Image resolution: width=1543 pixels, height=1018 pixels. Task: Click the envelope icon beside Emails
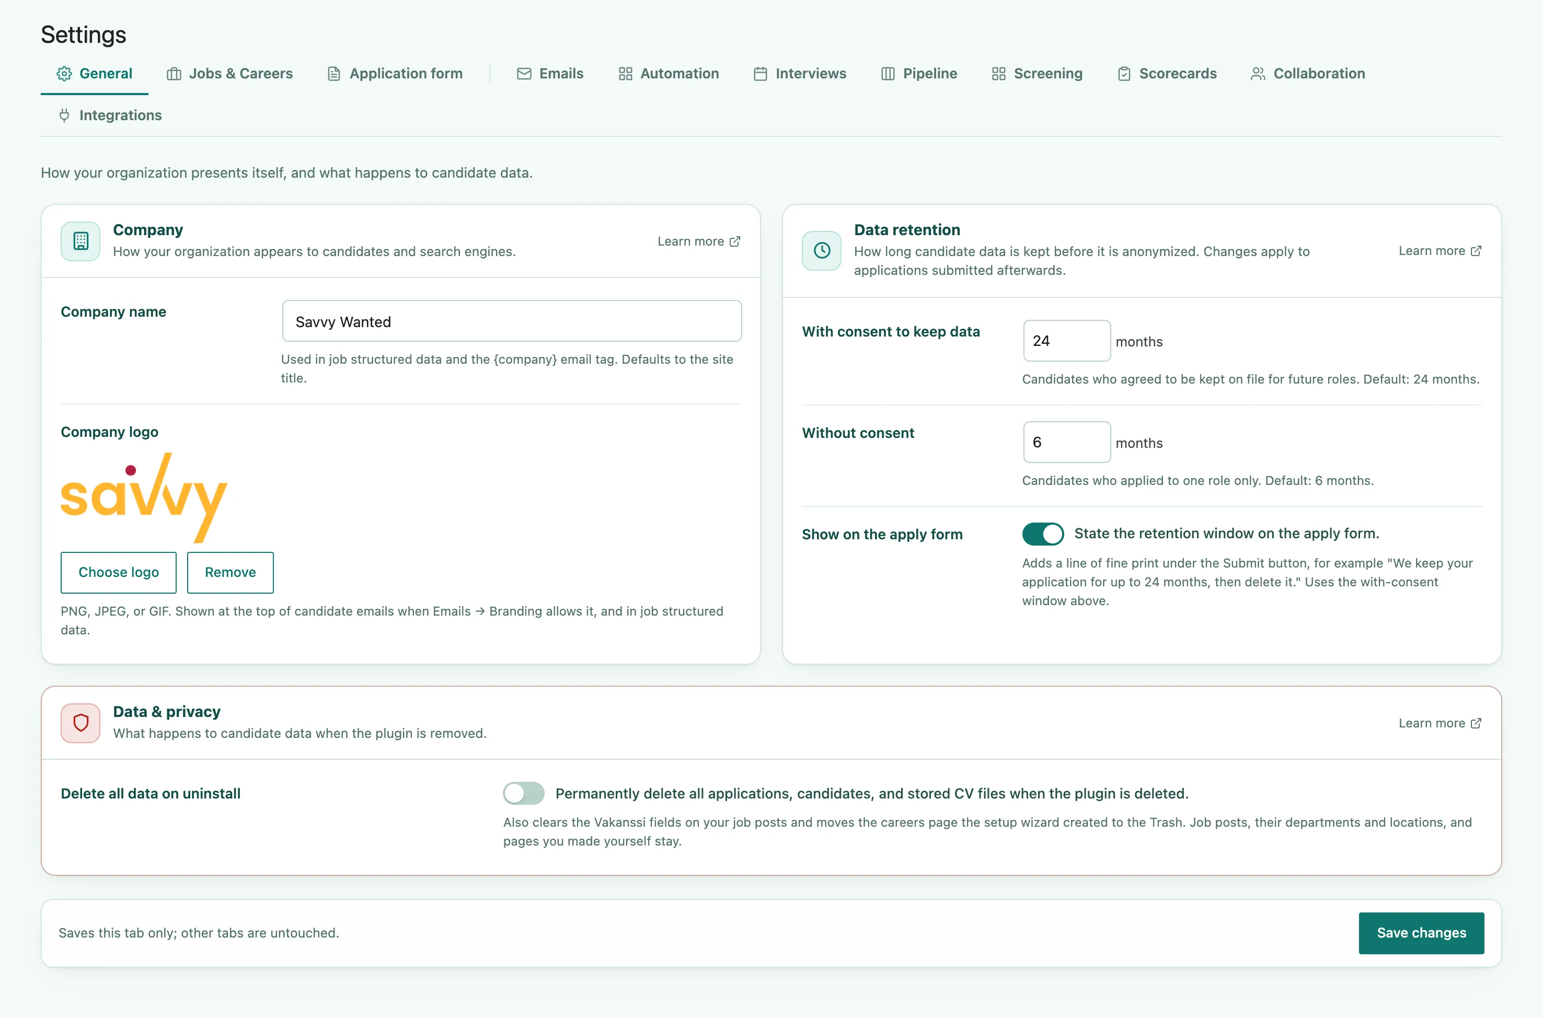[524, 73]
